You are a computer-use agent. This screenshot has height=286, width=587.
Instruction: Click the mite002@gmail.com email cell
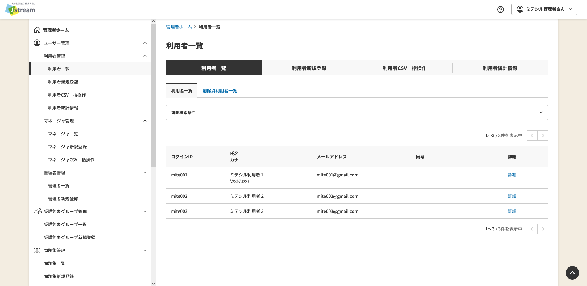(361, 196)
